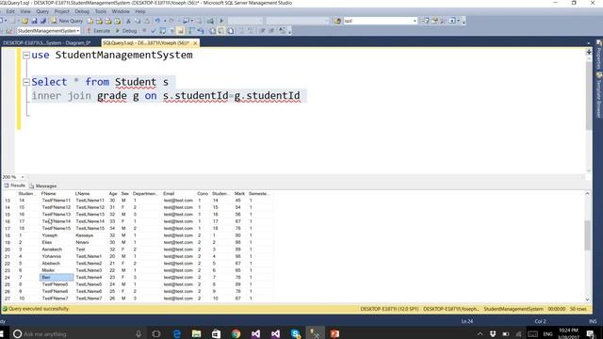Open the Query menu

coord(42,11)
